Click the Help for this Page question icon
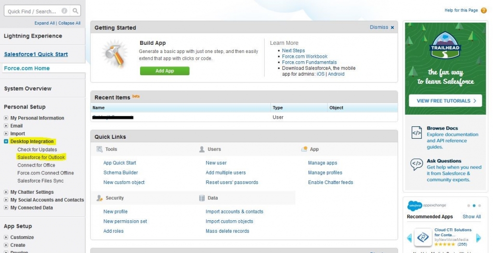493x253 pixels. [x=483, y=11]
